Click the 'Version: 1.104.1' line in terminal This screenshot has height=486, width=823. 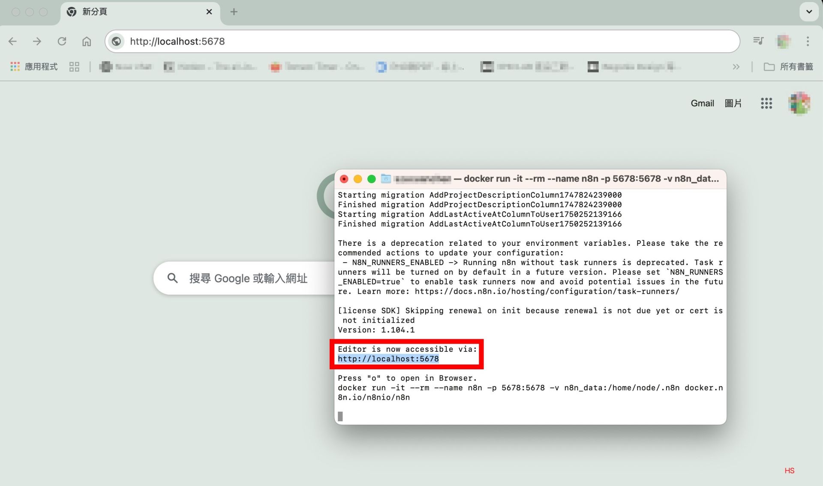376,330
